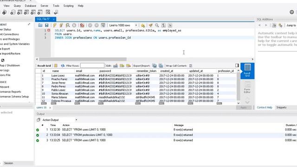
Task: Toggle automatic context help icon
Action: coord(280,25)
